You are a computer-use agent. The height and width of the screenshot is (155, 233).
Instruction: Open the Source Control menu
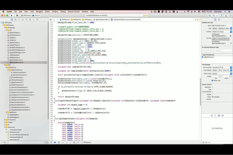tap(74, 12)
